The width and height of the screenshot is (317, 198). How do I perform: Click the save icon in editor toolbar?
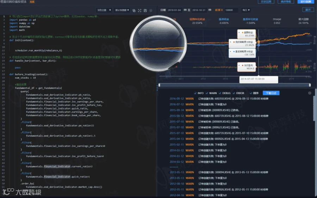pos(145,11)
